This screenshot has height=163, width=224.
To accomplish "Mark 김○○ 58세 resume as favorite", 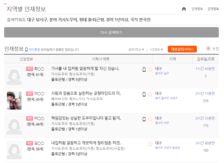I will click(x=150, y=144).
